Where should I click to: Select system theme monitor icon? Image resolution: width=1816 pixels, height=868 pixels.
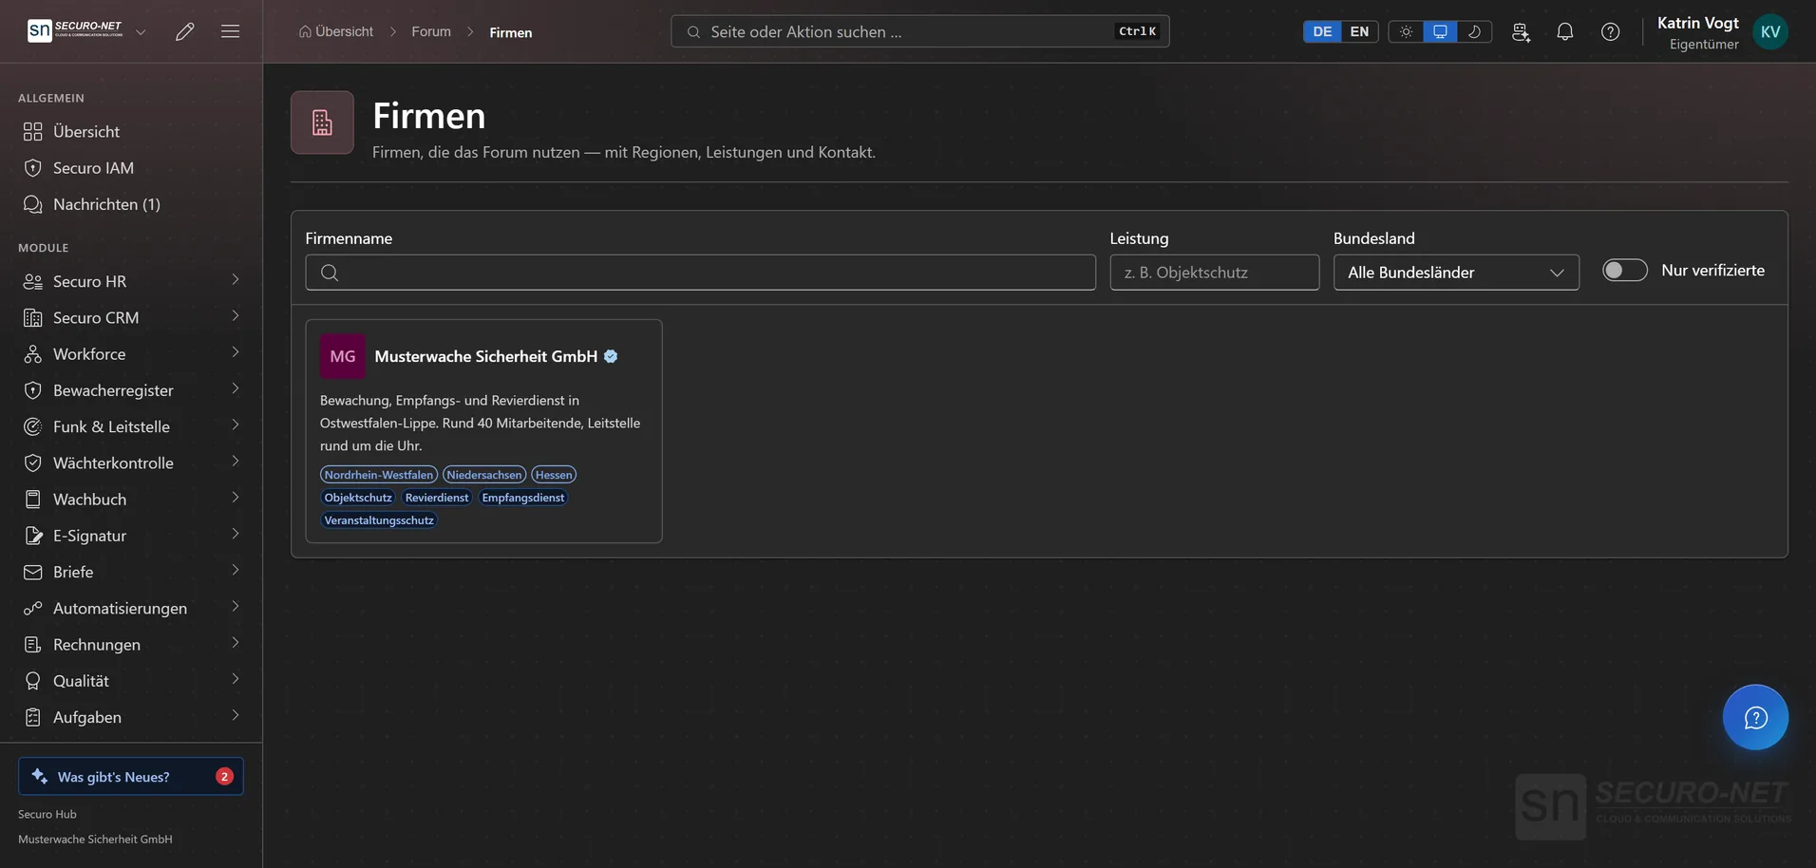(1440, 31)
